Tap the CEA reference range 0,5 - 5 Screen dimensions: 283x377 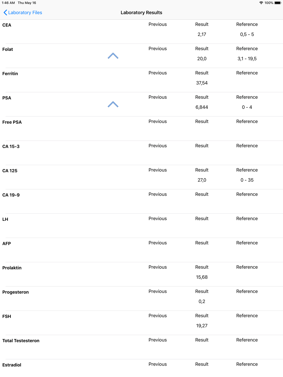247,34
